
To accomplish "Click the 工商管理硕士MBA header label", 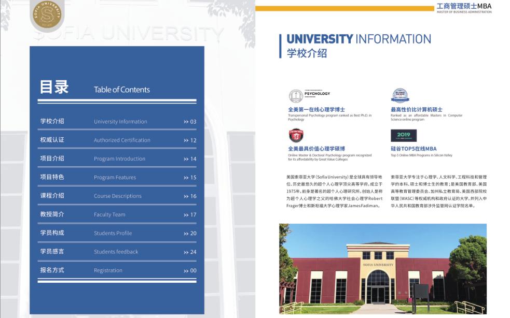I will [464, 6].
